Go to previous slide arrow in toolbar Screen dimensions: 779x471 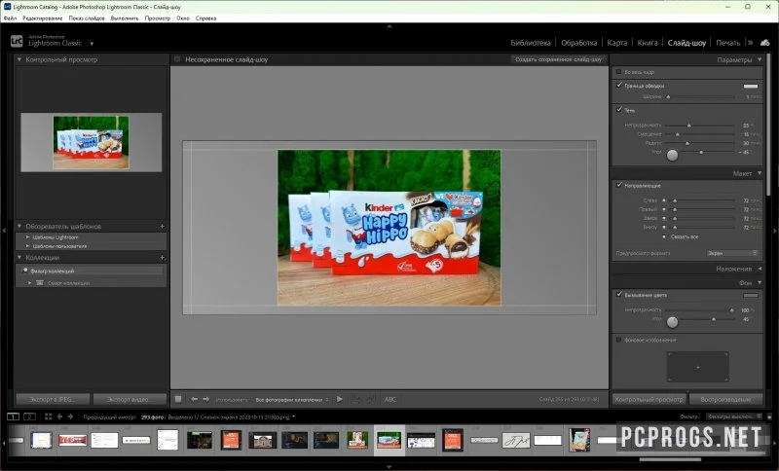coord(194,399)
